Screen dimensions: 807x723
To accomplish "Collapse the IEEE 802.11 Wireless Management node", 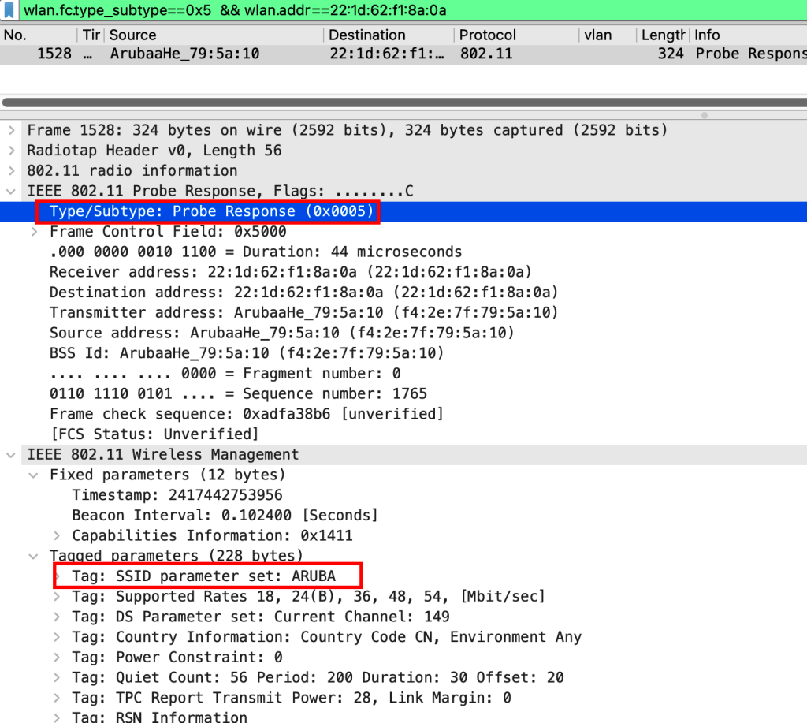I will point(11,455).
